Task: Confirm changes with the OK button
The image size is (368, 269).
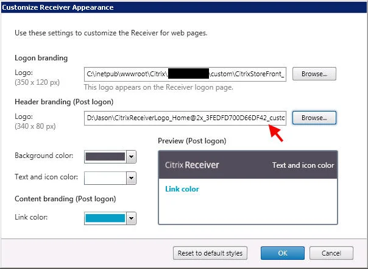Action: (x=283, y=253)
